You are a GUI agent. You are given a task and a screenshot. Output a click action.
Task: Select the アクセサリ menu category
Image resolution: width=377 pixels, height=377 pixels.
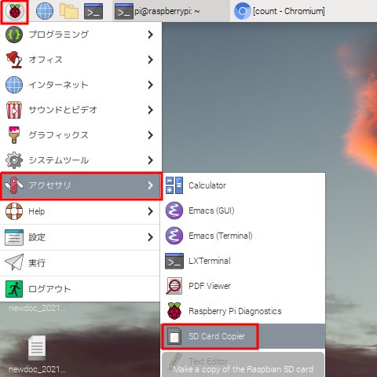(x=81, y=185)
